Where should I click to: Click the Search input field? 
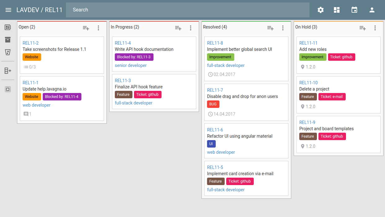188,10
